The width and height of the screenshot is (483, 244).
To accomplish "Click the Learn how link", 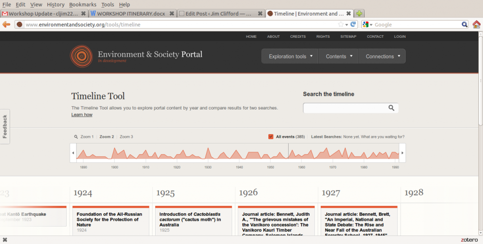I will pyautogui.click(x=82, y=115).
